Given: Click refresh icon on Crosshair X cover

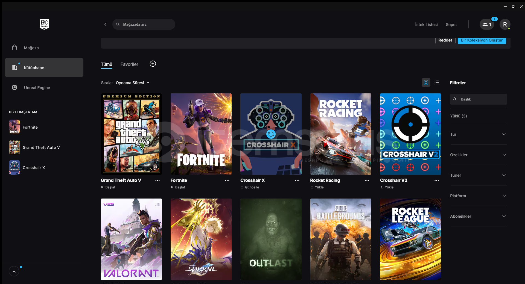Looking at the screenshot, I should [x=271, y=134].
